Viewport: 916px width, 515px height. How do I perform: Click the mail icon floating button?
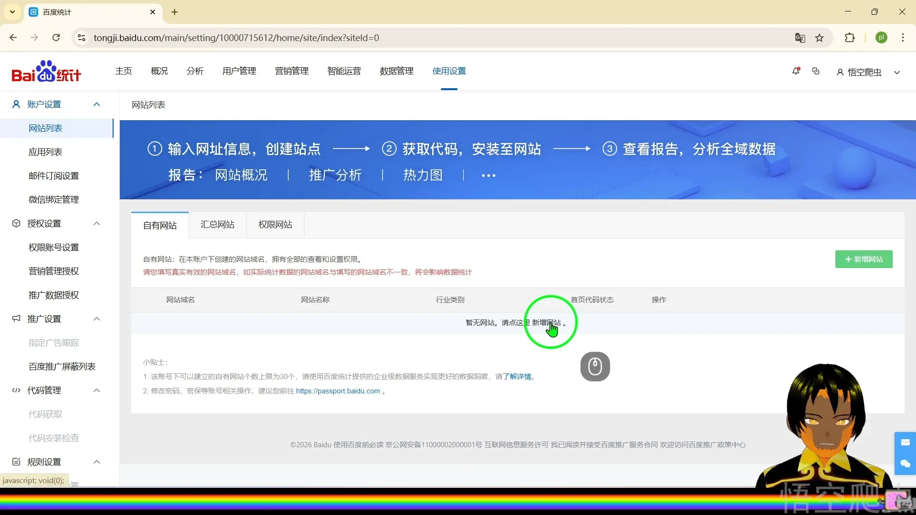click(x=905, y=443)
